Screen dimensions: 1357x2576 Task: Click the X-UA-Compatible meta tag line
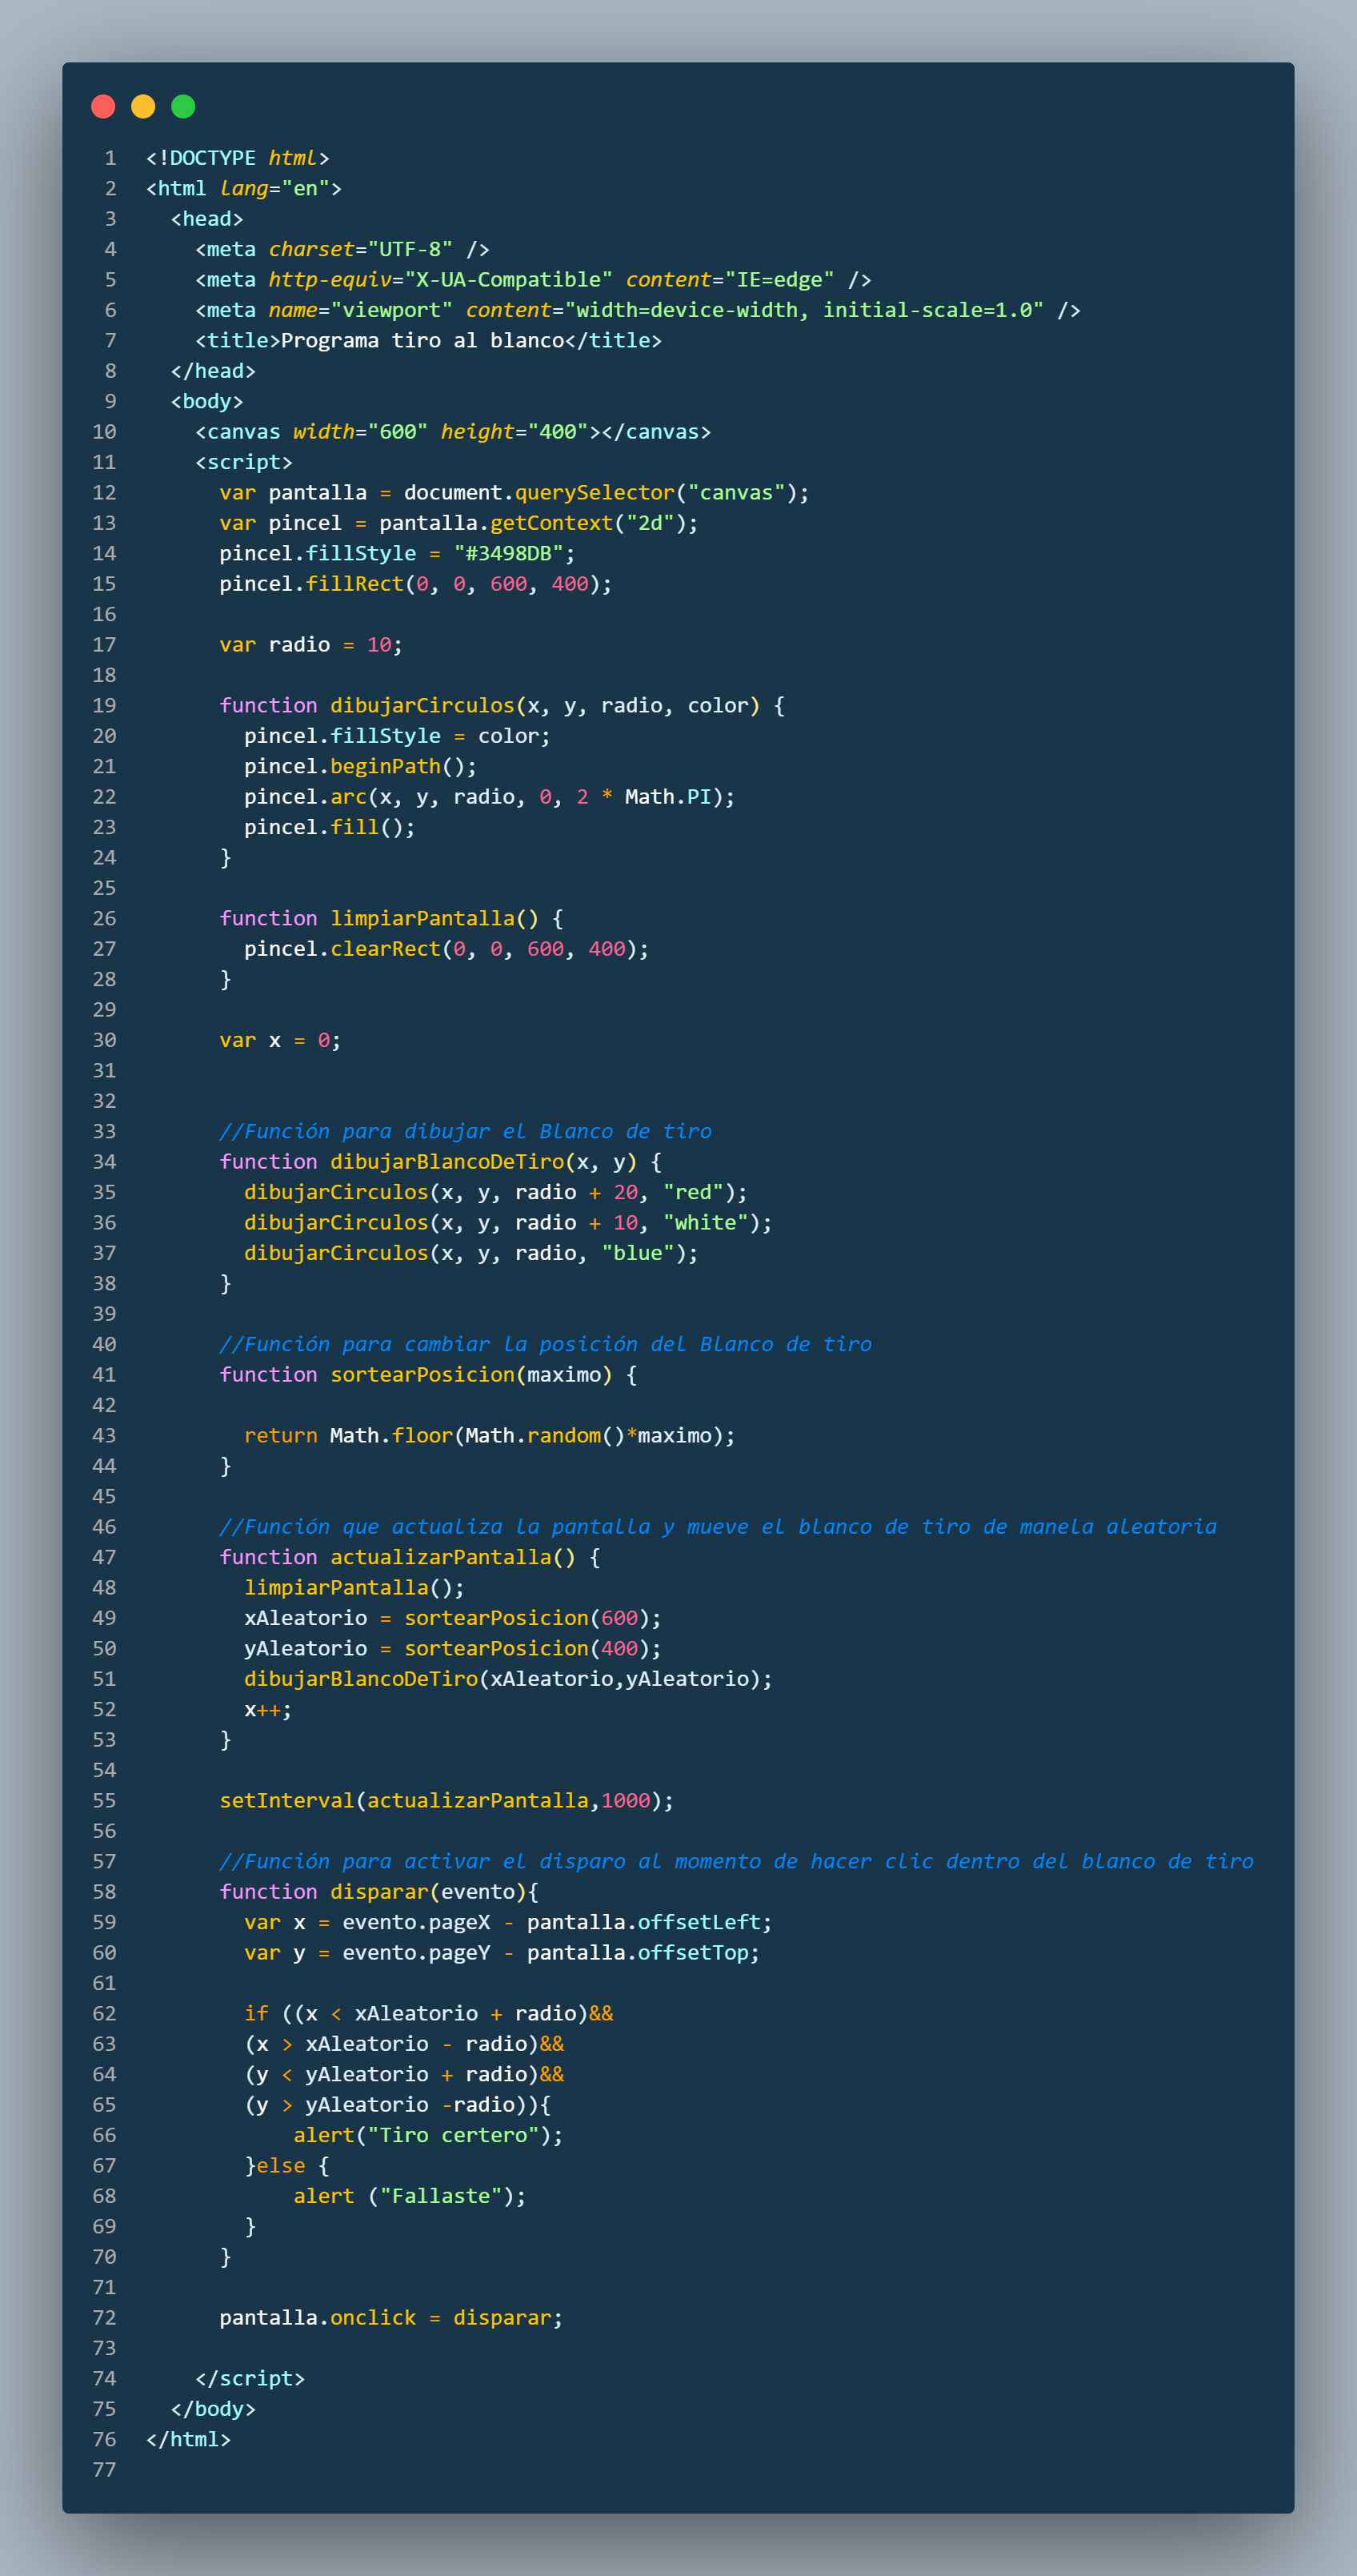(x=533, y=279)
